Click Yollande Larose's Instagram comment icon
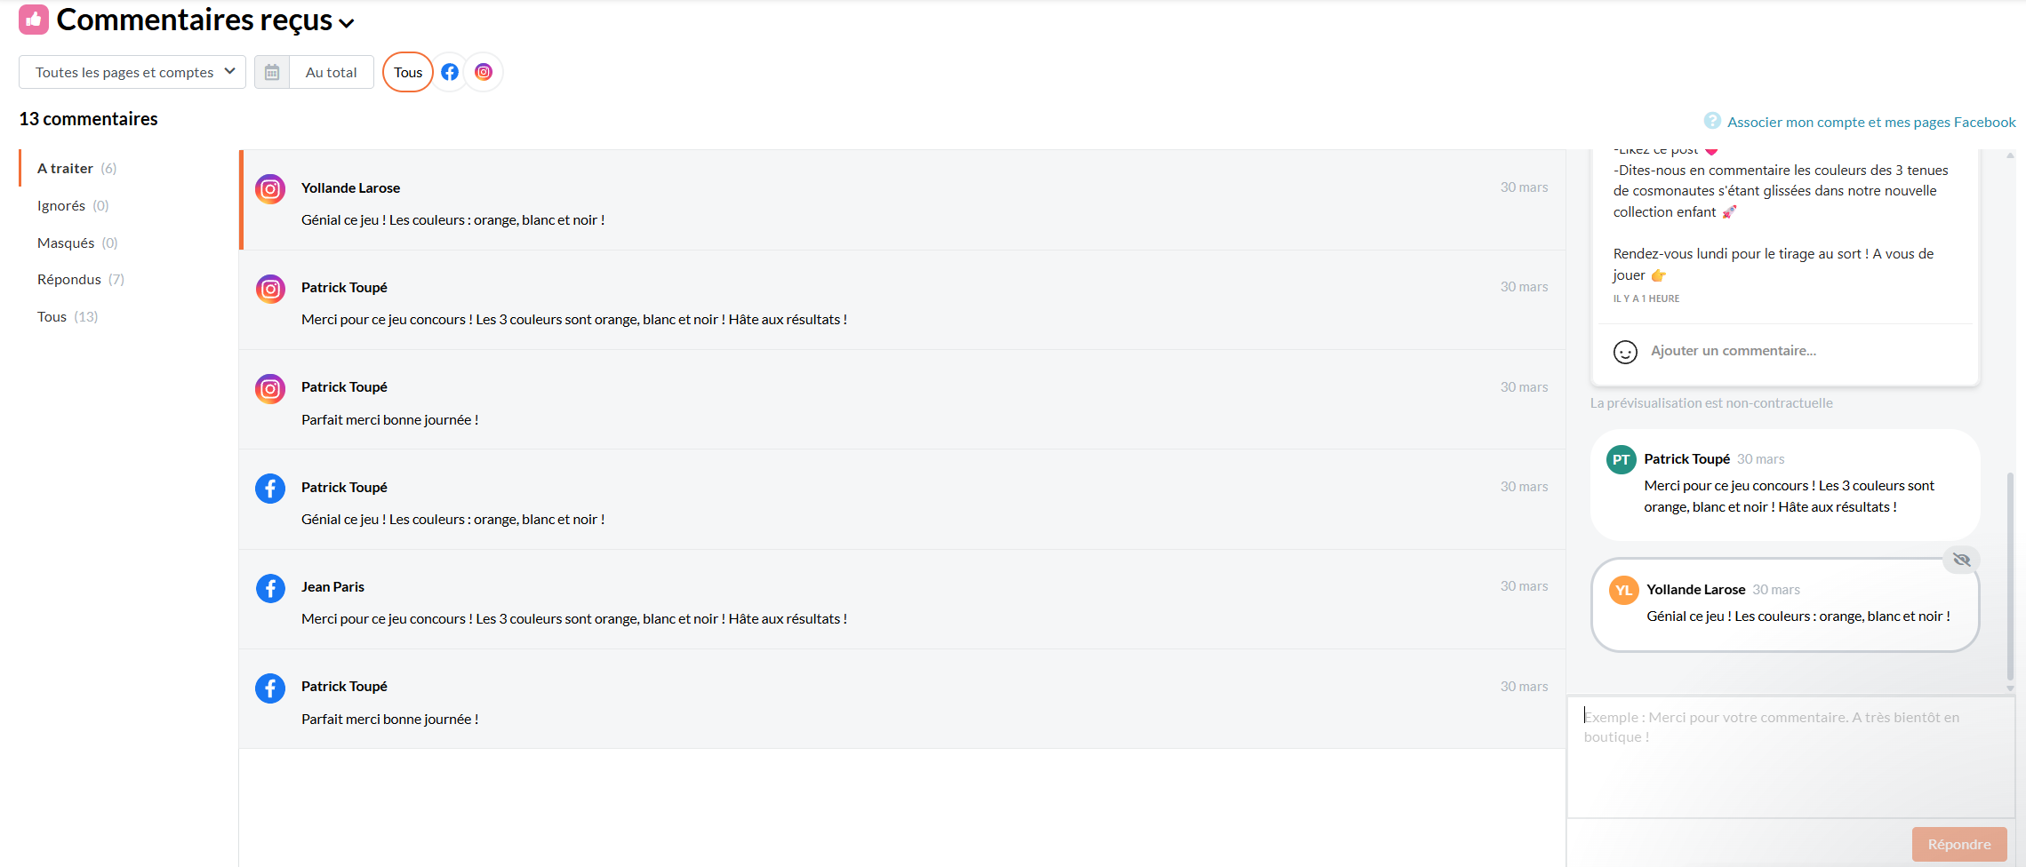Image resolution: width=2026 pixels, height=867 pixels. [270, 189]
